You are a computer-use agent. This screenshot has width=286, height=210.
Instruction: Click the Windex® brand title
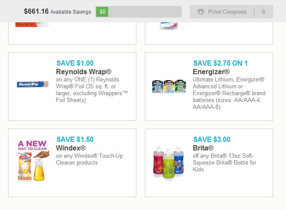pos(71,148)
